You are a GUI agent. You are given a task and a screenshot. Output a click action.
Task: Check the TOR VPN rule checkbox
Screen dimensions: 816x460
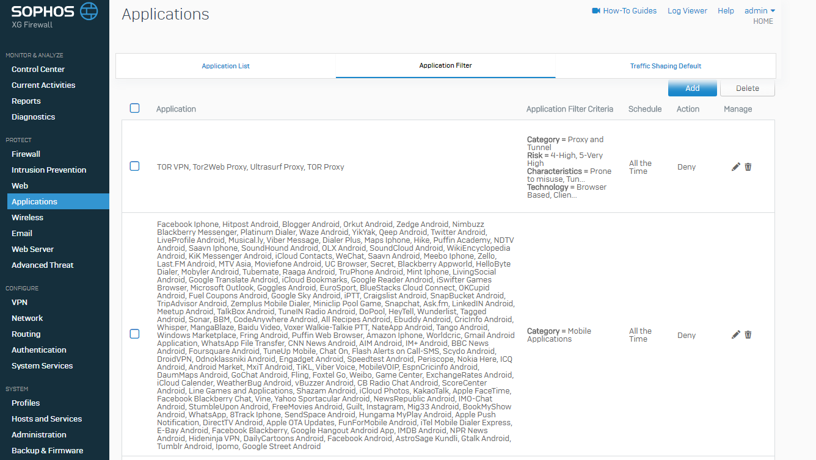pos(135,166)
